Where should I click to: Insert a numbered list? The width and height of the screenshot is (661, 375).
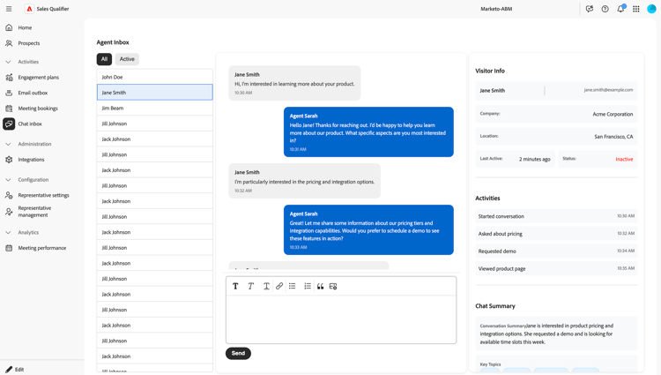coord(308,287)
